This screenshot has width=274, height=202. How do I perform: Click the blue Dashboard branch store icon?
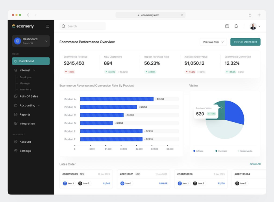17,41
